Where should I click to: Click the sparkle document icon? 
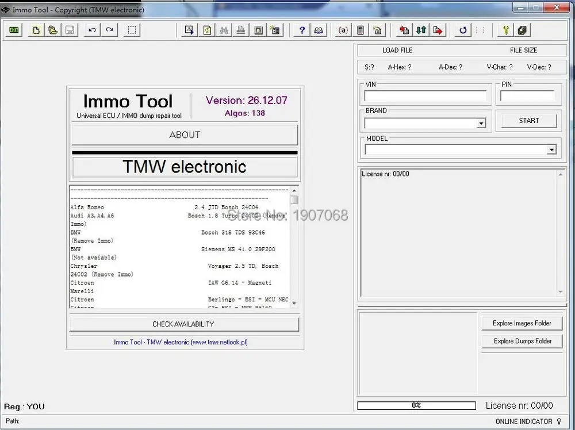[377, 30]
